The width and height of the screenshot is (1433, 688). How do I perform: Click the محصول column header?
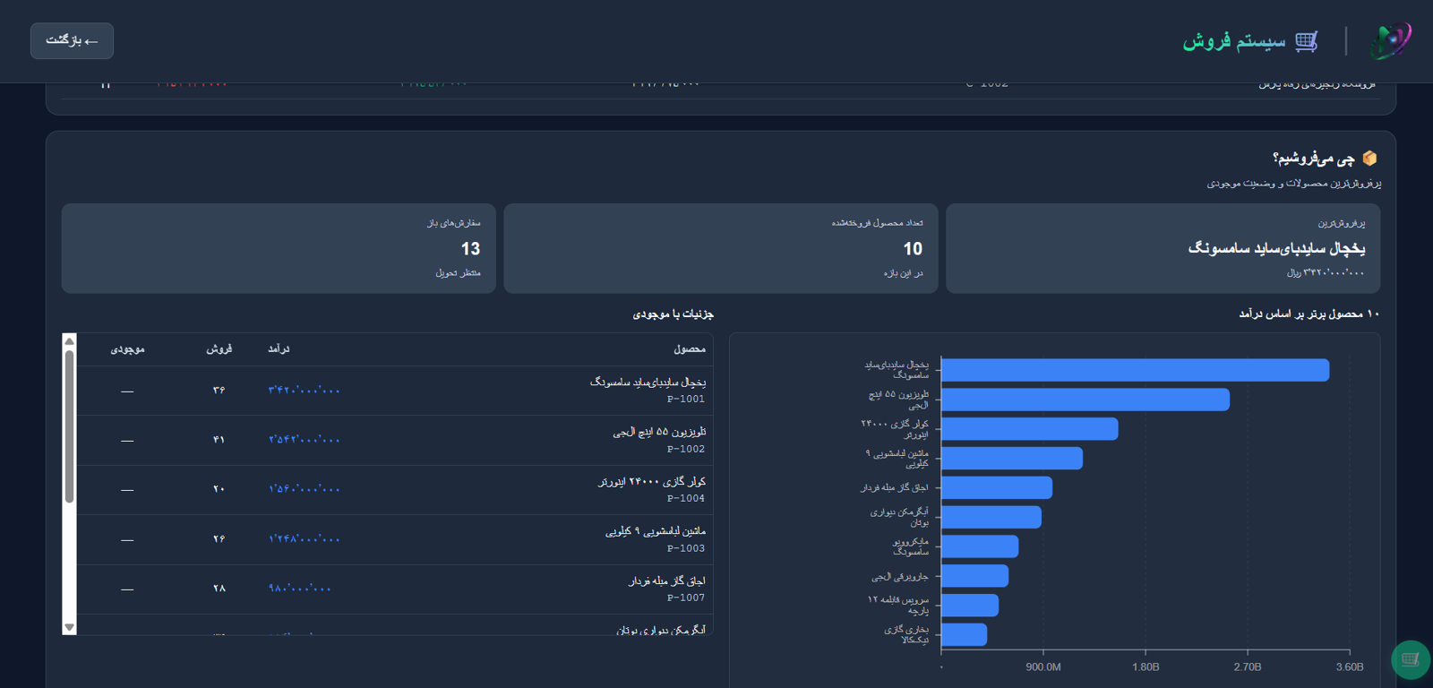coord(690,349)
